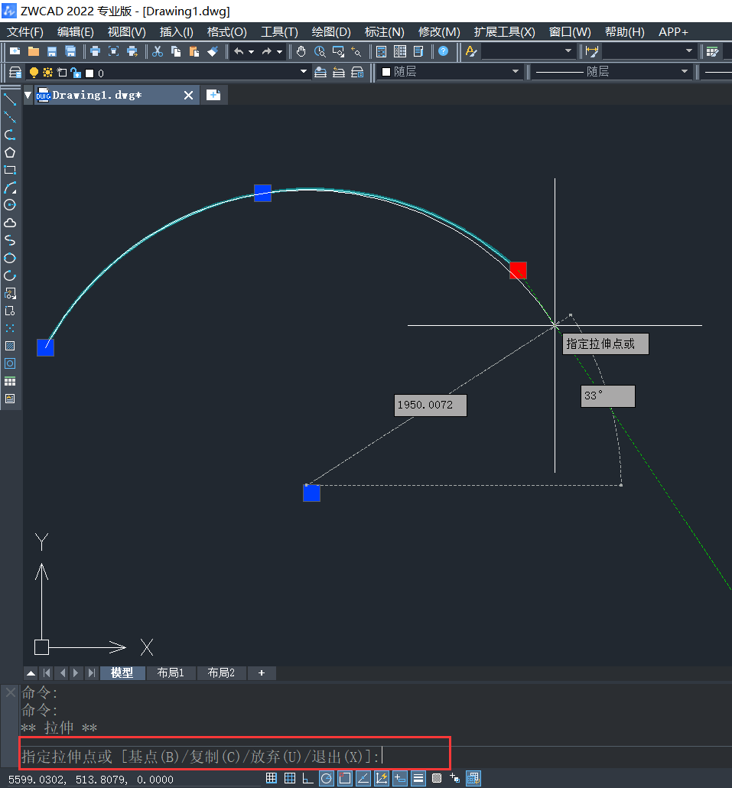
Task: Toggle Object Snap in status bar
Action: pos(345,779)
